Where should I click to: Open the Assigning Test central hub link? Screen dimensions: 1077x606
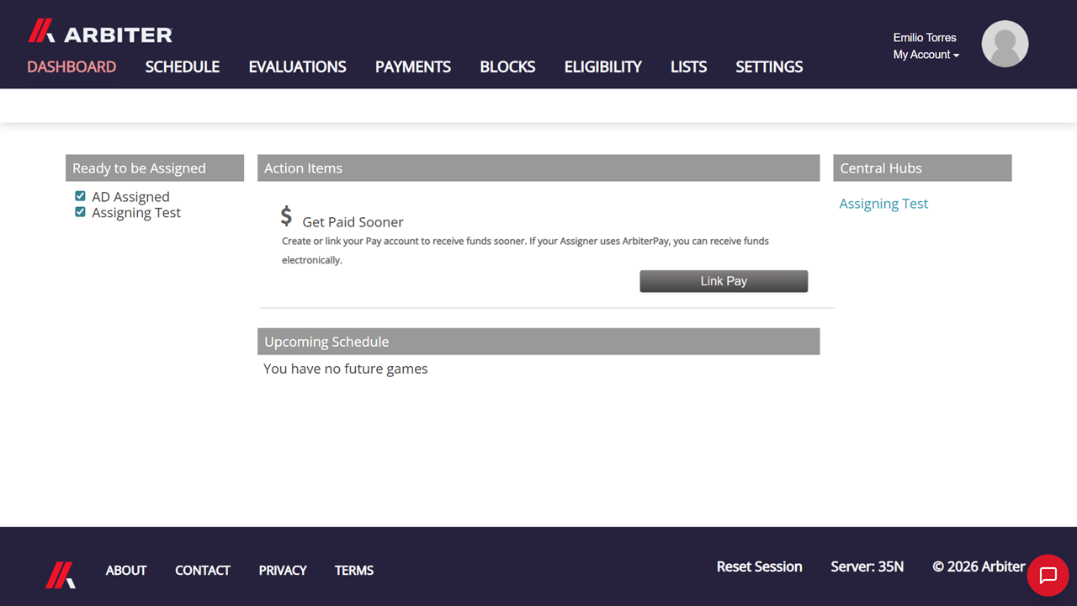(x=883, y=204)
